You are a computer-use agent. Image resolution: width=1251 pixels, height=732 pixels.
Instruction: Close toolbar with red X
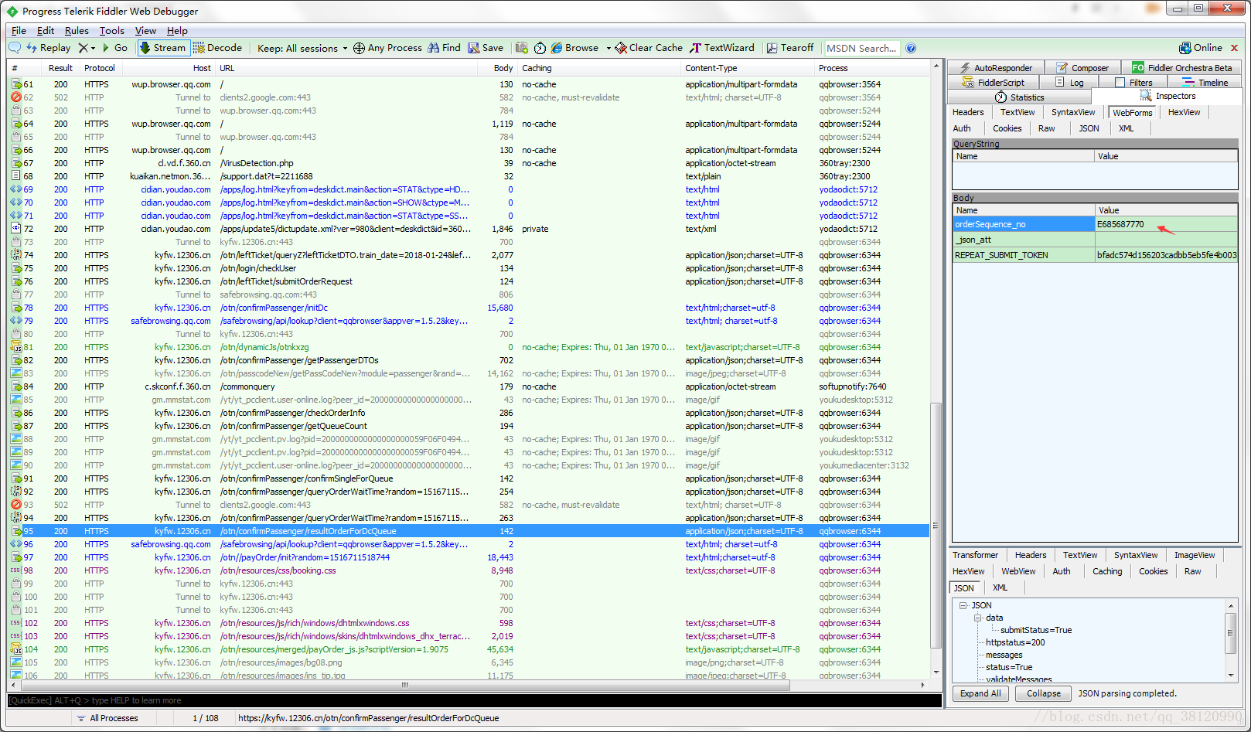tap(1234, 48)
